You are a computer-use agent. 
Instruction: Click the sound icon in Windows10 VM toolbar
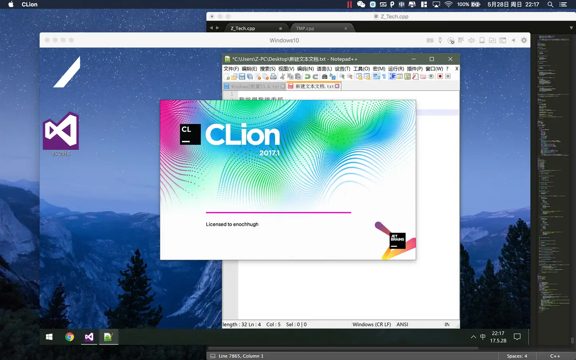[472, 40]
